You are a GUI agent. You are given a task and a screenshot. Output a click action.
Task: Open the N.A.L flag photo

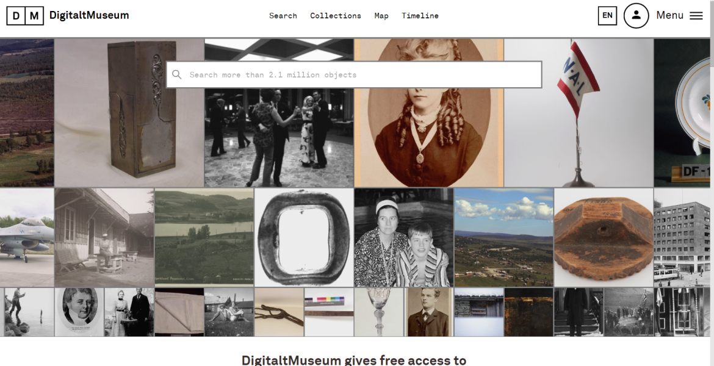(579, 113)
